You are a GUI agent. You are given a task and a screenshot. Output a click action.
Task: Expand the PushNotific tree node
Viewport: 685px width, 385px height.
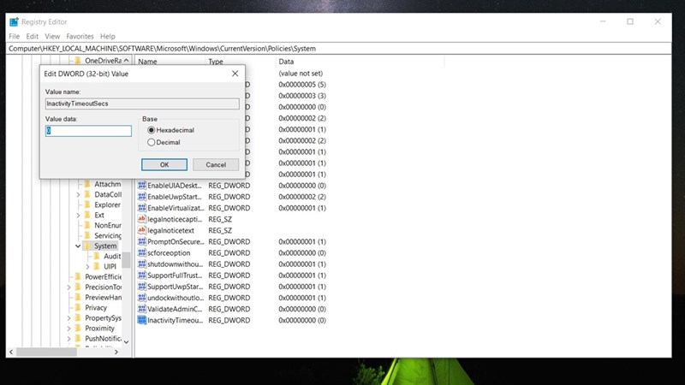68,339
